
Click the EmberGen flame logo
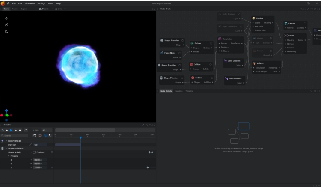(3, 3)
